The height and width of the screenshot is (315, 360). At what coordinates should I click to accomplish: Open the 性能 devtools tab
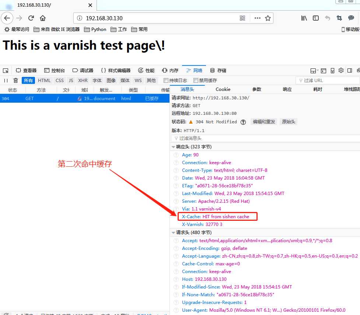(x=147, y=70)
